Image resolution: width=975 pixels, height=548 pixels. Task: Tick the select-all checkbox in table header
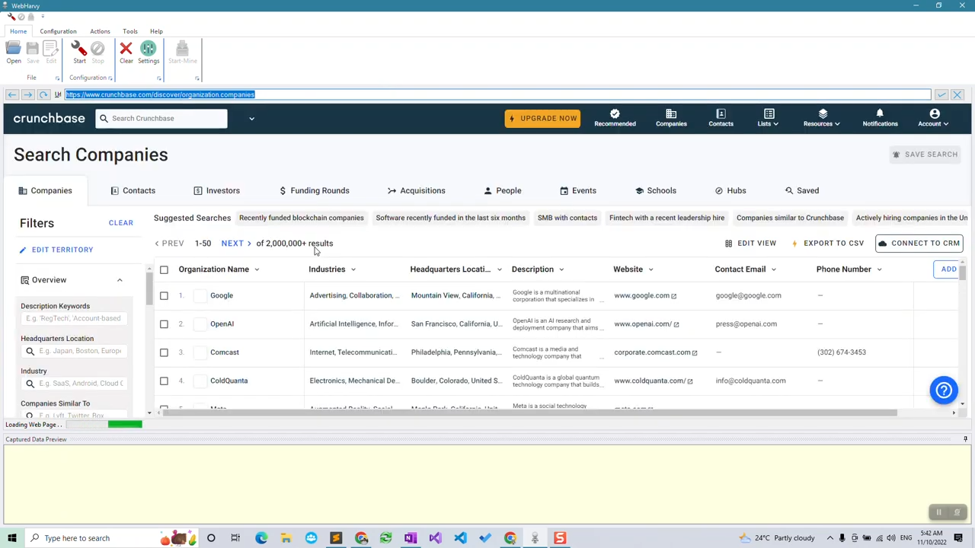tap(164, 269)
